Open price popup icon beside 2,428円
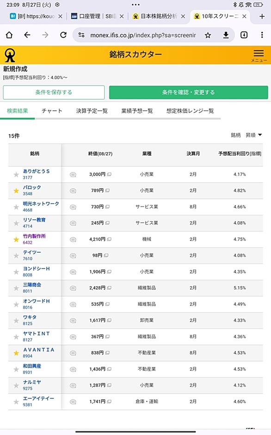The height and width of the screenshot is (435, 271). tap(109, 288)
